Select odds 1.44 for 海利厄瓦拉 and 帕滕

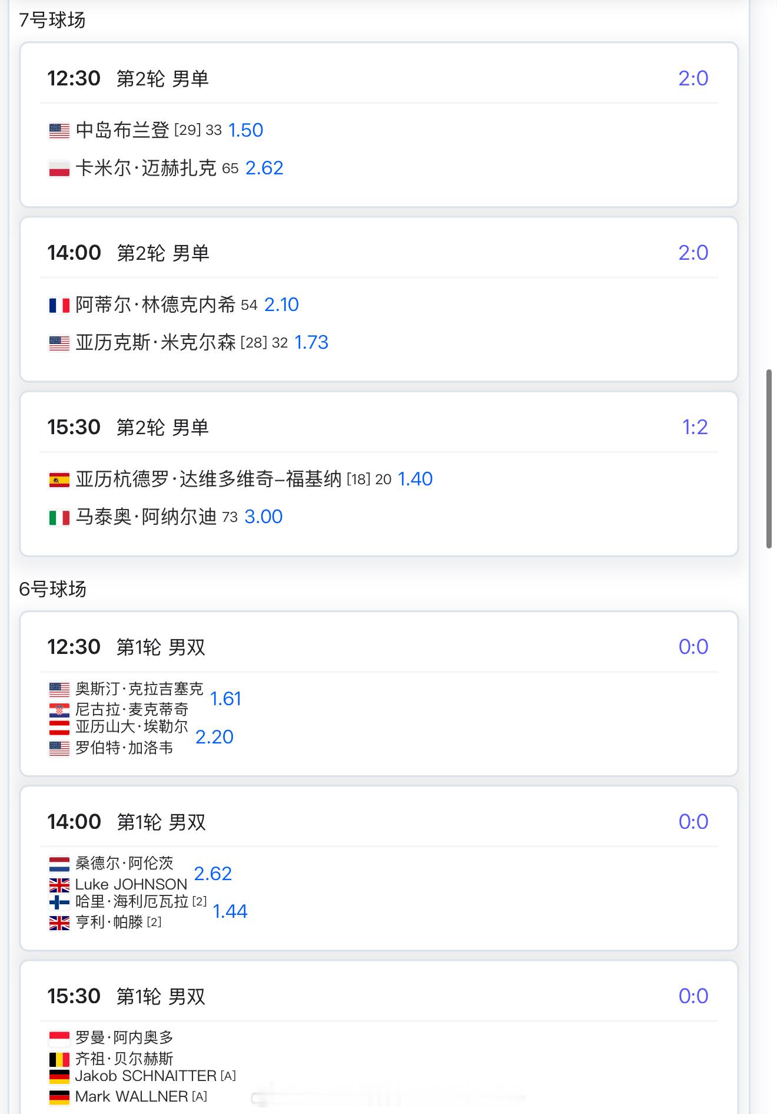point(230,911)
